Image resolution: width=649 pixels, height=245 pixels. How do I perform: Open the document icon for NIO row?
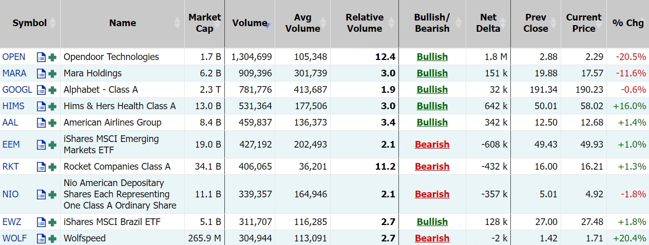(x=41, y=194)
